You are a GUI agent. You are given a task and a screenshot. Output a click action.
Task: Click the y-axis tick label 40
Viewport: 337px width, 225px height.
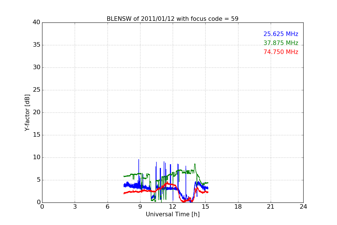[37, 22]
